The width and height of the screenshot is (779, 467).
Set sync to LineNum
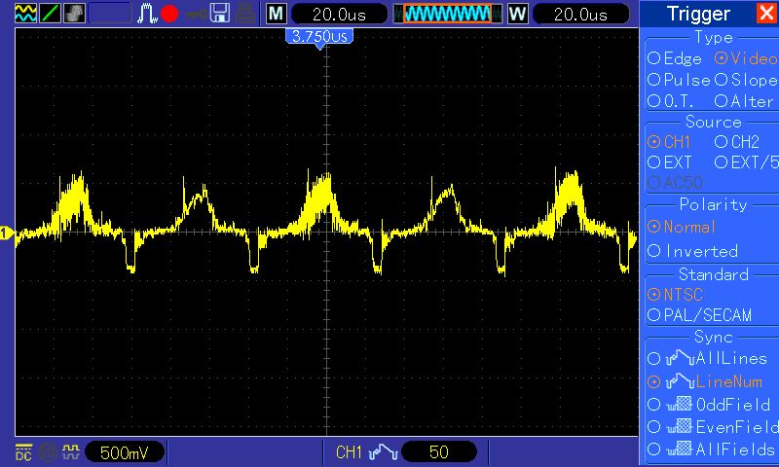pyautogui.click(x=704, y=381)
